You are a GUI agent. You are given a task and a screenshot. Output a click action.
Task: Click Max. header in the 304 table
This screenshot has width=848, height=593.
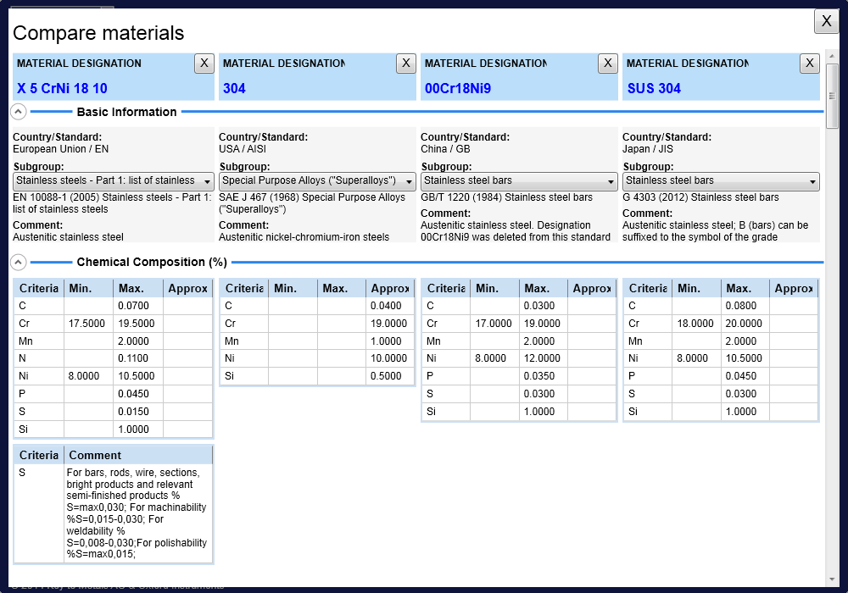tap(341, 288)
